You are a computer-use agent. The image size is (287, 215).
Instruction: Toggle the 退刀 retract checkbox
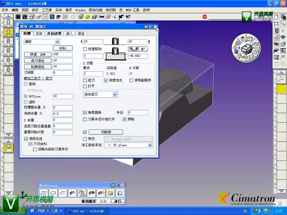[x=85, y=80]
